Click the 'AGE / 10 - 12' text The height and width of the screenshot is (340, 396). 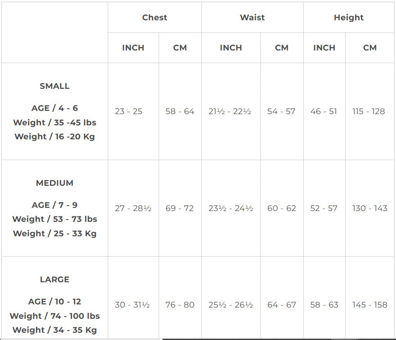pyautogui.click(x=55, y=302)
